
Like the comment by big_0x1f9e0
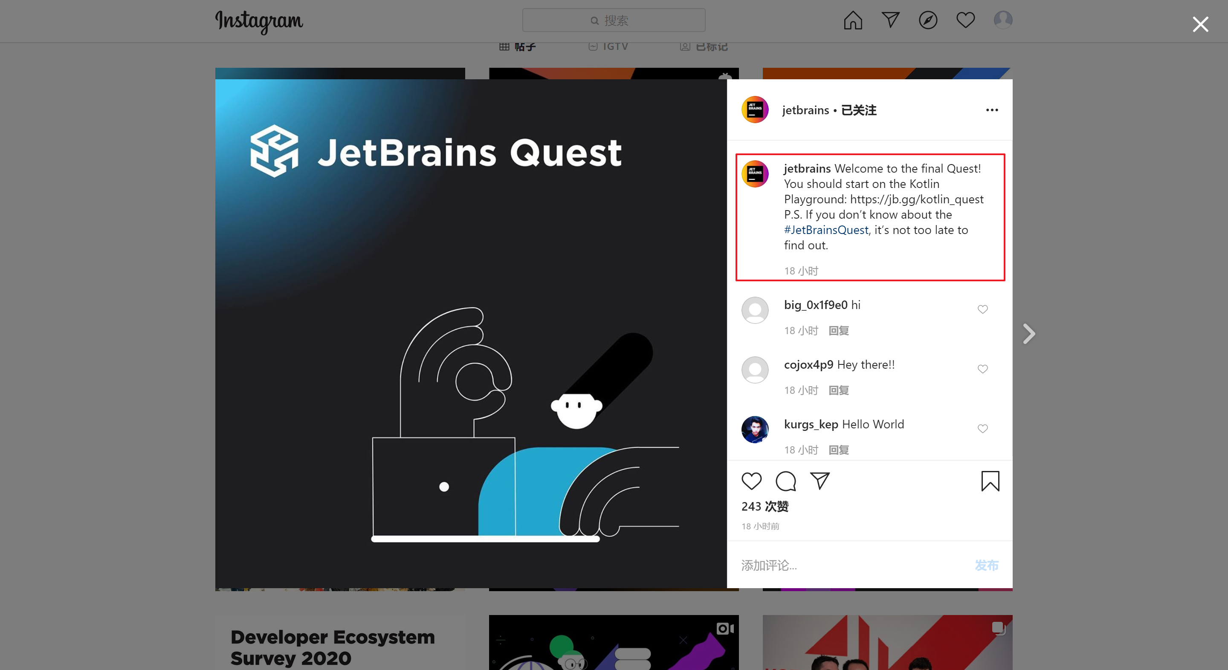[x=982, y=309]
